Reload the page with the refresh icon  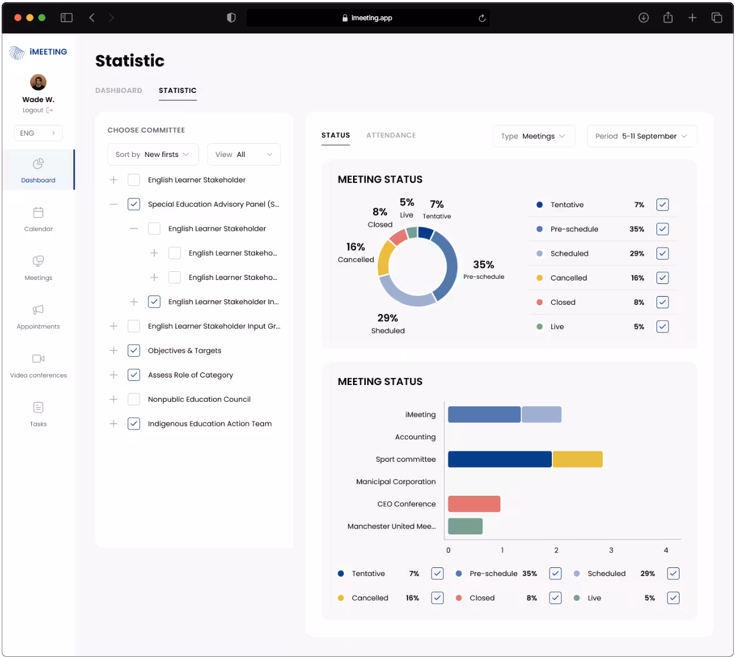482,18
